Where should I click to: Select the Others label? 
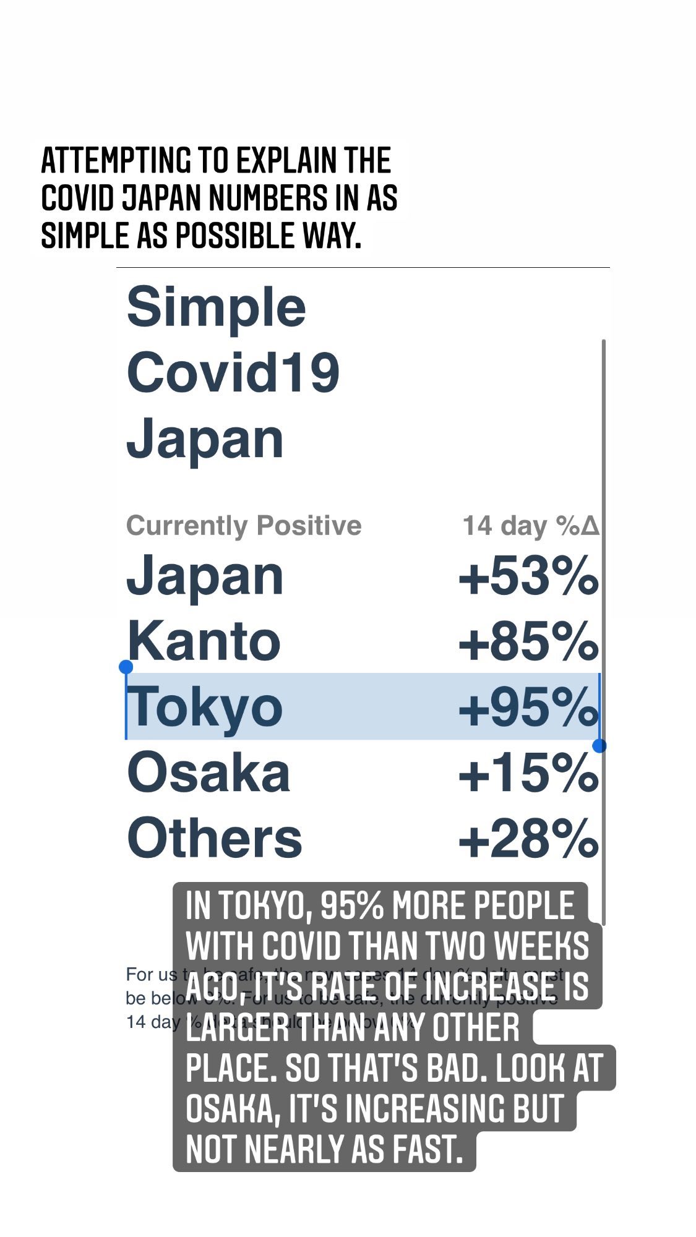[214, 838]
